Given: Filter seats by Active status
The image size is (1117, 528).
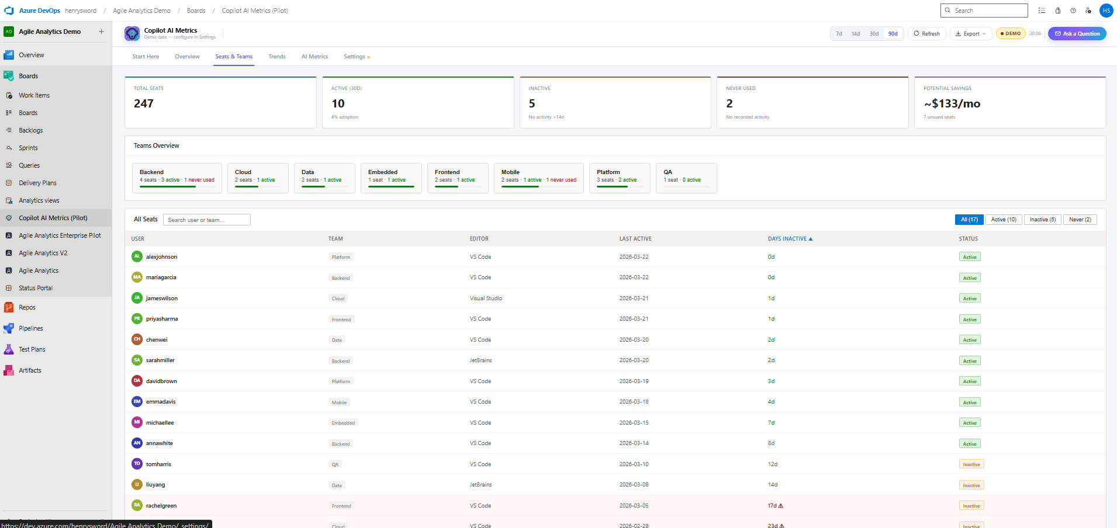Looking at the screenshot, I should point(1003,219).
